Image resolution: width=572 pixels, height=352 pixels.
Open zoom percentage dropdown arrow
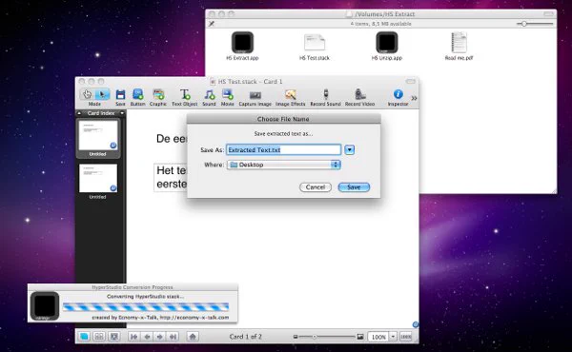(x=393, y=337)
